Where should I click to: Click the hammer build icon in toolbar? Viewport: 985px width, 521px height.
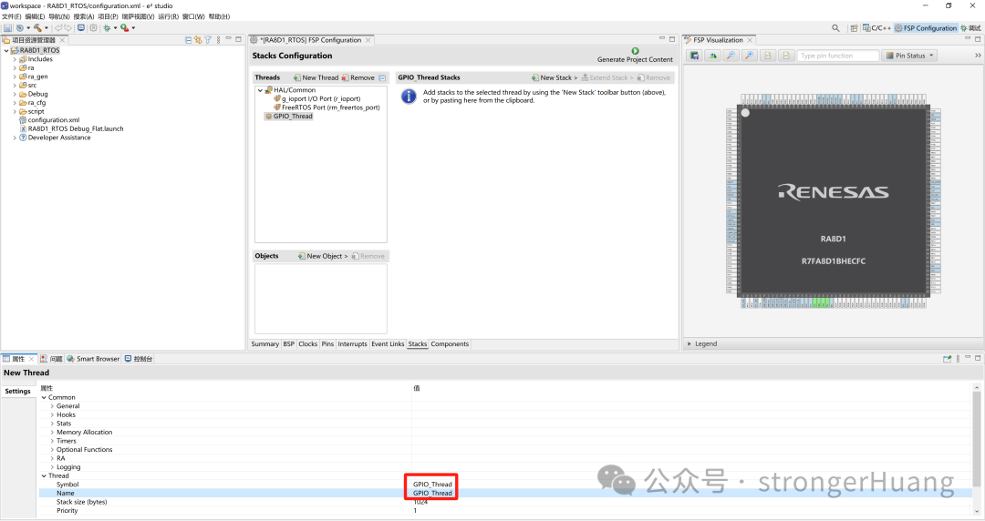click(37, 27)
